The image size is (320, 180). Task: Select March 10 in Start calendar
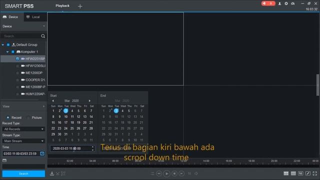tap(65, 116)
